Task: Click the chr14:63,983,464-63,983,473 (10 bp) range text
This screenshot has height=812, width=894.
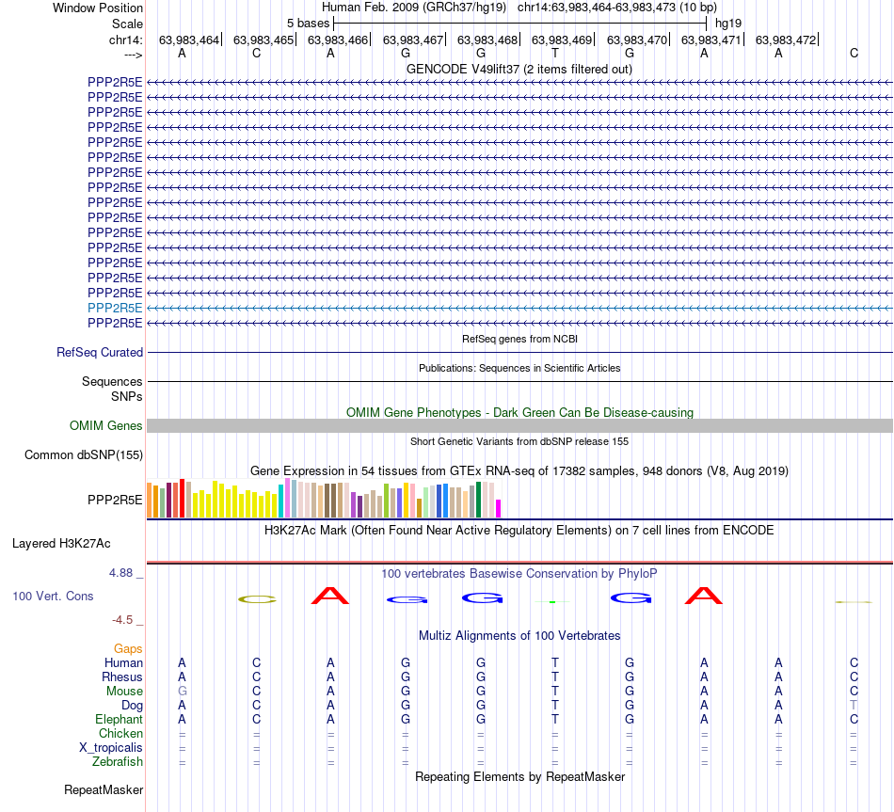Action: click(x=617, y=8)
